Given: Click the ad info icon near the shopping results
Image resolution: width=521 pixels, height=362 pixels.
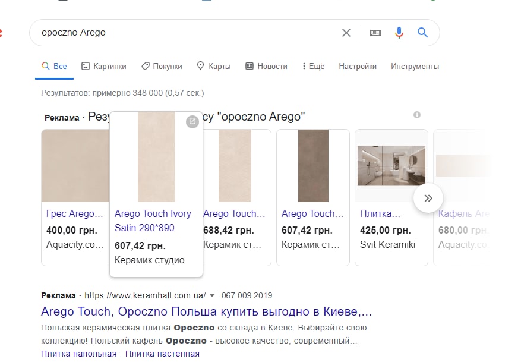Looking at the screenshot, I should 416,115.
